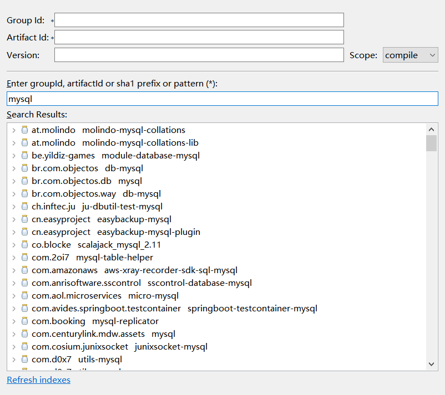Click jar icon next to com.cosium.junixsocket junixsocket-mysql
Screen dimensions: 445x395
pyautogui.click(x=24, y=347)
